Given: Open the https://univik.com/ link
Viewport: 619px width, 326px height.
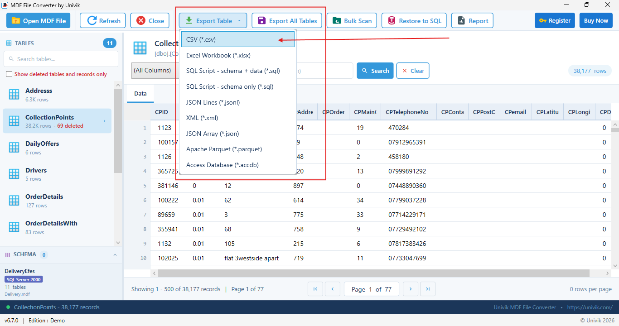Looking at the screenshot, I should click(590, 307).
